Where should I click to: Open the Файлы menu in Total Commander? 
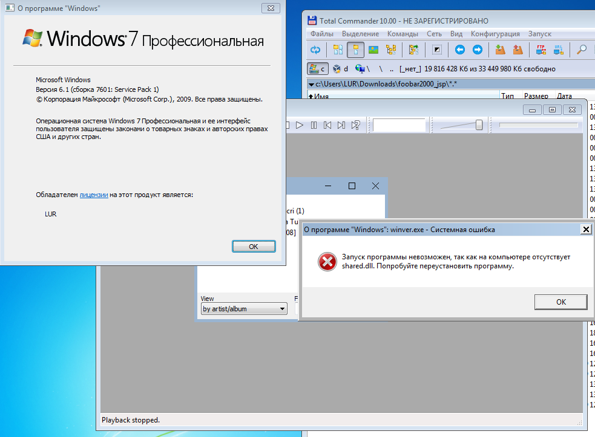click(x=322, y=34)
